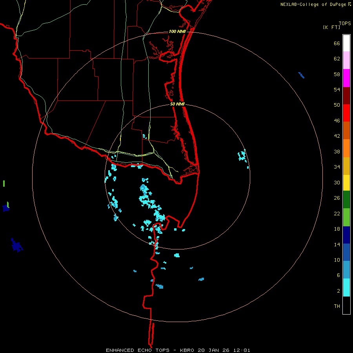Screen dimensions: 353x353
Task: Click the dark red 50 kft swatch
Action: (x=346, y=96)
